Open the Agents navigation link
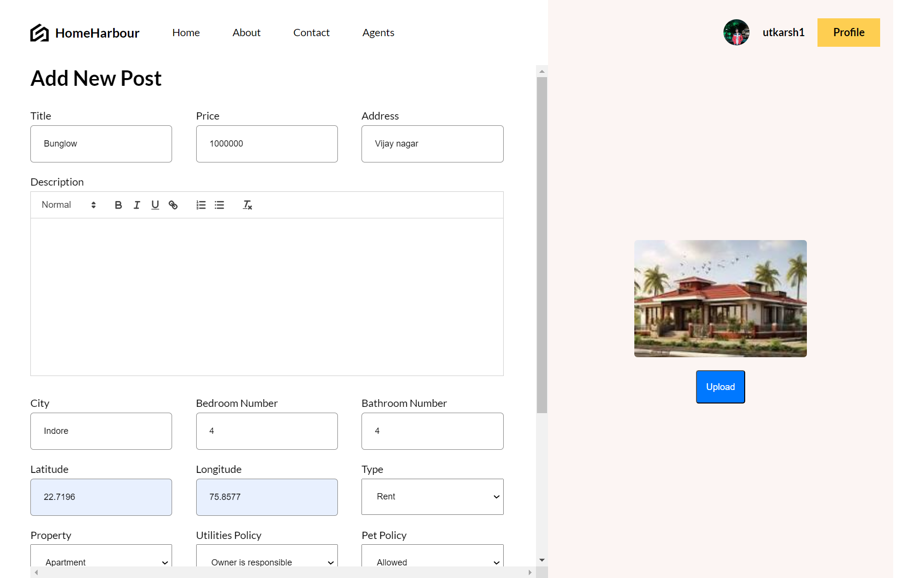924x578 pixels. click(x=378, y=32)
